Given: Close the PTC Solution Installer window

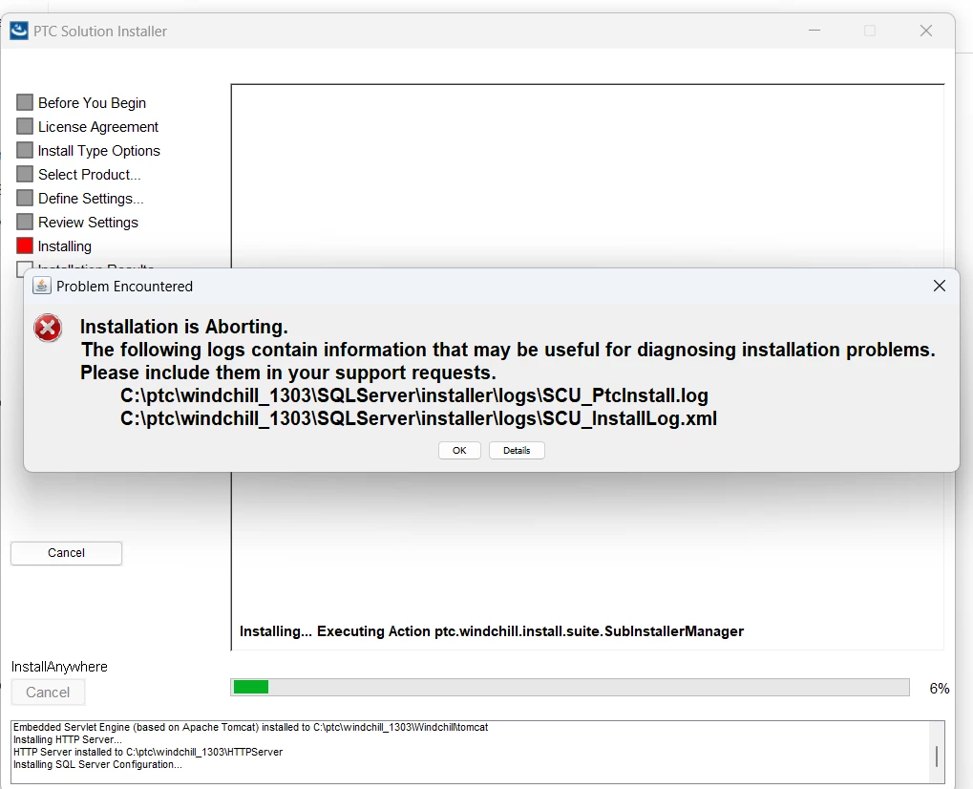Looking at the screenshot, I should (x=926, y=31).
